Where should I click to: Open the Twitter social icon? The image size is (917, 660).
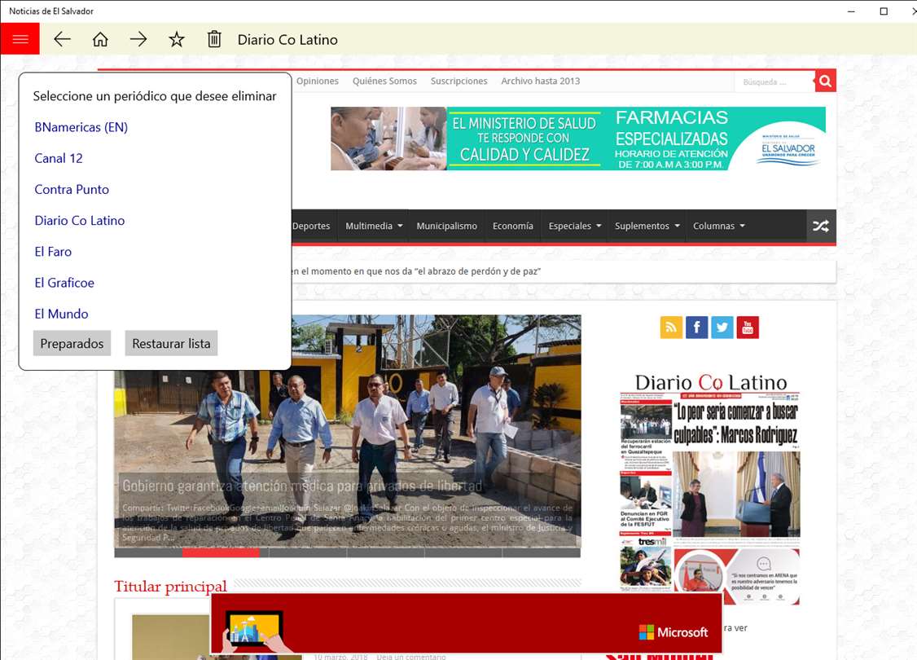pos(722,327)
